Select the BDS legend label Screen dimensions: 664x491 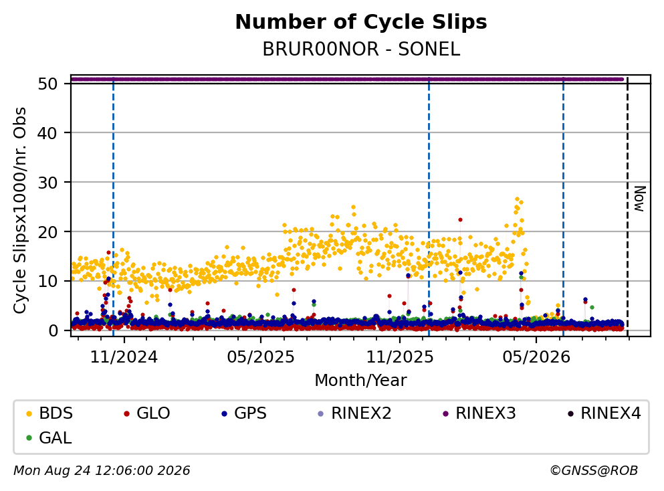tap(56, 413)
